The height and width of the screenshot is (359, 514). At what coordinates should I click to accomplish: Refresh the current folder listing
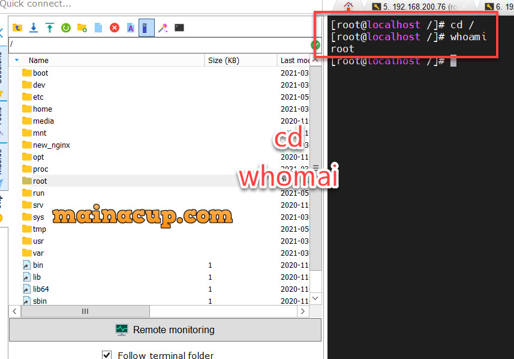point(66,28)
